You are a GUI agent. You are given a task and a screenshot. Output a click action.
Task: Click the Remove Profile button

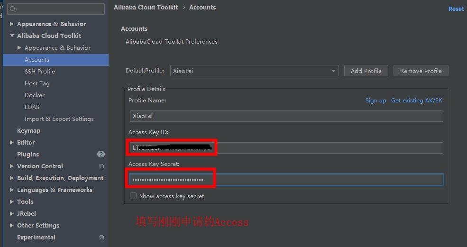421,71
